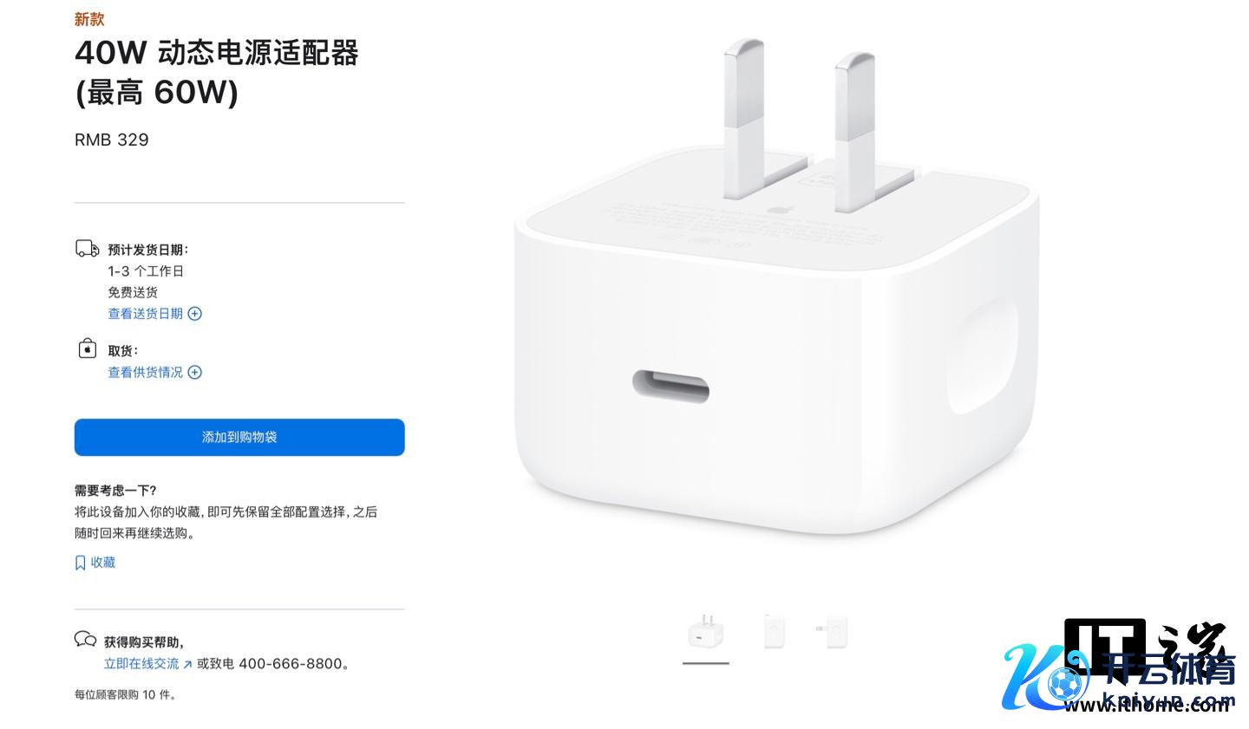Click the plus icon beside 查看送货日期
Viewport: 1249px width, 729px height.
pyautogui.click(x=195, y=314)
